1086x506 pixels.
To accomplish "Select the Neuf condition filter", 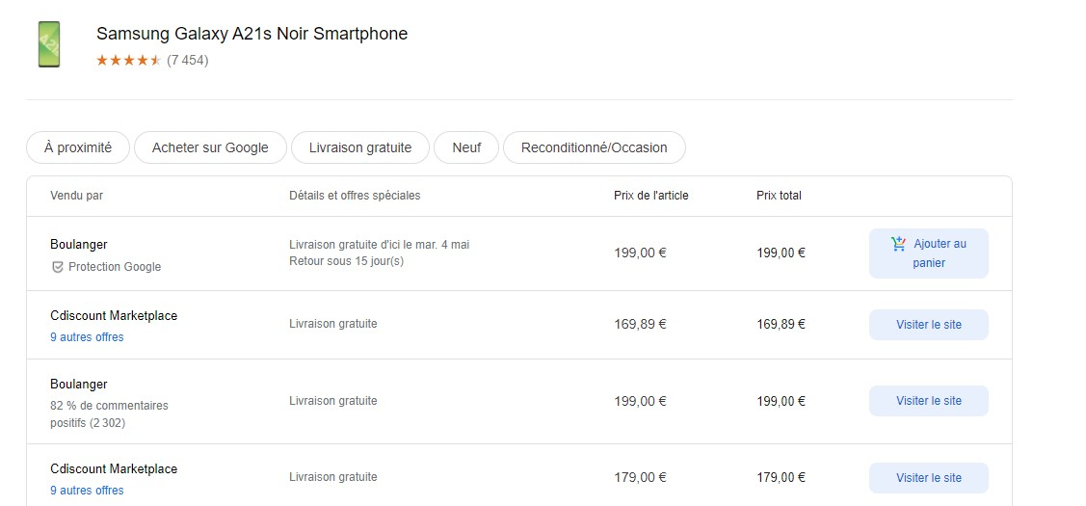I will coord(466,147).
